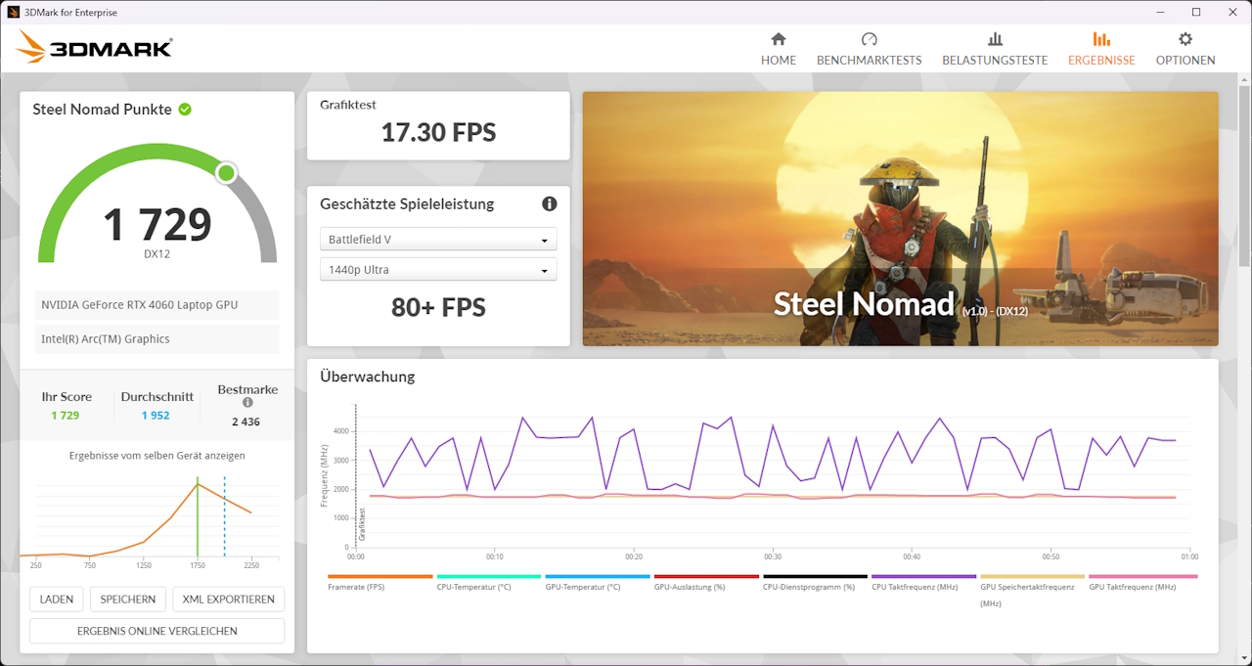Expand the 1440p Ultra resolution dropdown
Image resolution: width=1252 pixels, height=666 pixels.
(x=438, y=270)
